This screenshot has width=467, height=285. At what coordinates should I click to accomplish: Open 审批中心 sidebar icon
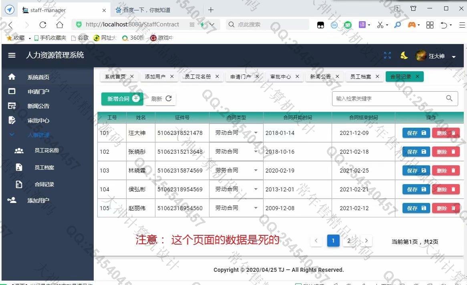coord(12,120)
